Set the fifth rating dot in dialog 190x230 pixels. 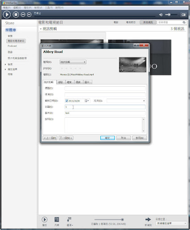(x=80, y=68)
